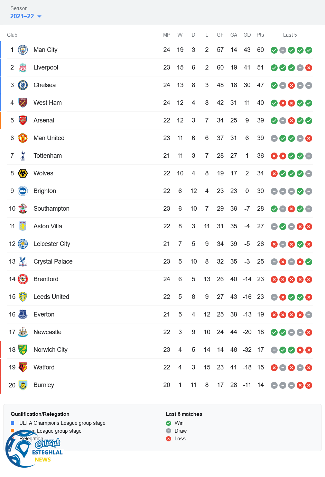Select the GD column header
325x477 pixels.
[247, 35]
